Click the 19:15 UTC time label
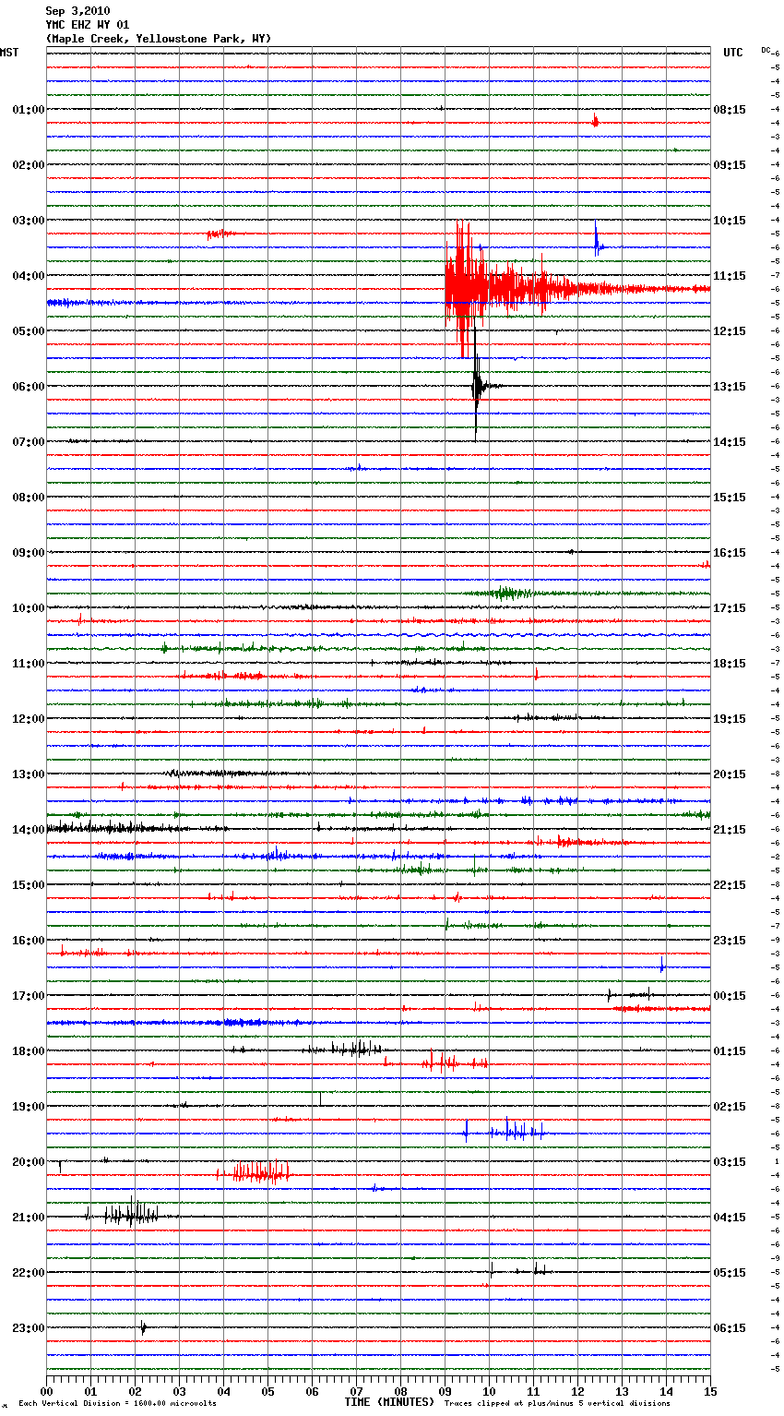 [730, 719]
